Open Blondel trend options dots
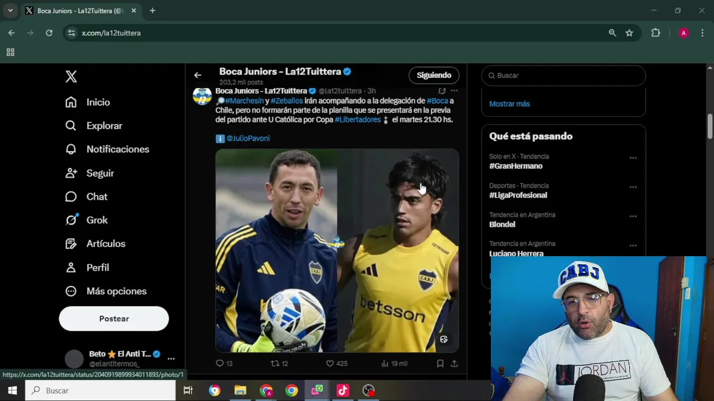The width and height of the screenshot is (714, 401). pos(633,216)
